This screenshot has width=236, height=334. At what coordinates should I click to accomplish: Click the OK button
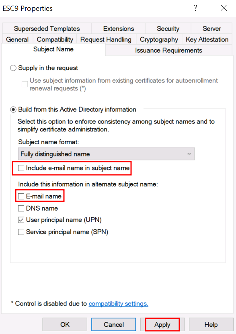(65, 325)
